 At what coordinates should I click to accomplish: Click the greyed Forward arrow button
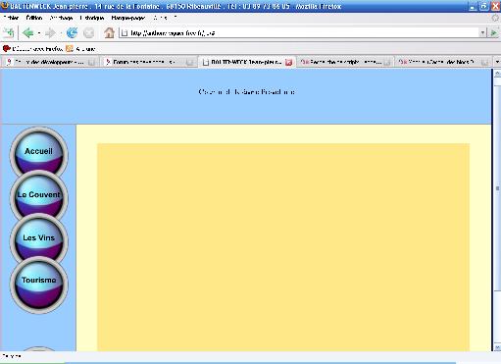click(50, 32)
